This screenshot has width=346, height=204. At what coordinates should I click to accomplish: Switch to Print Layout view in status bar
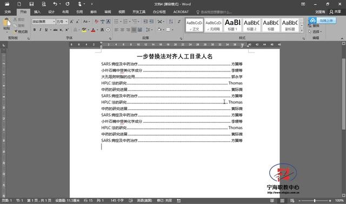point(282,200)
